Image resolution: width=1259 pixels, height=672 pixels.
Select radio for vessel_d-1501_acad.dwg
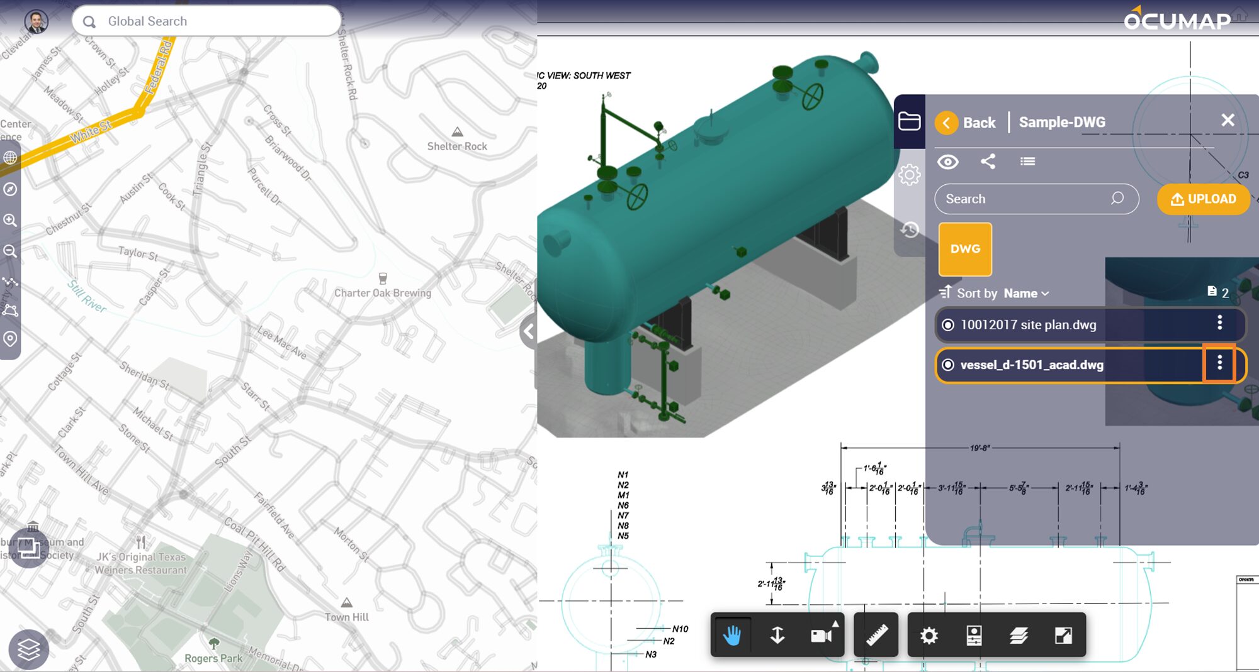(x=947, y=365)
